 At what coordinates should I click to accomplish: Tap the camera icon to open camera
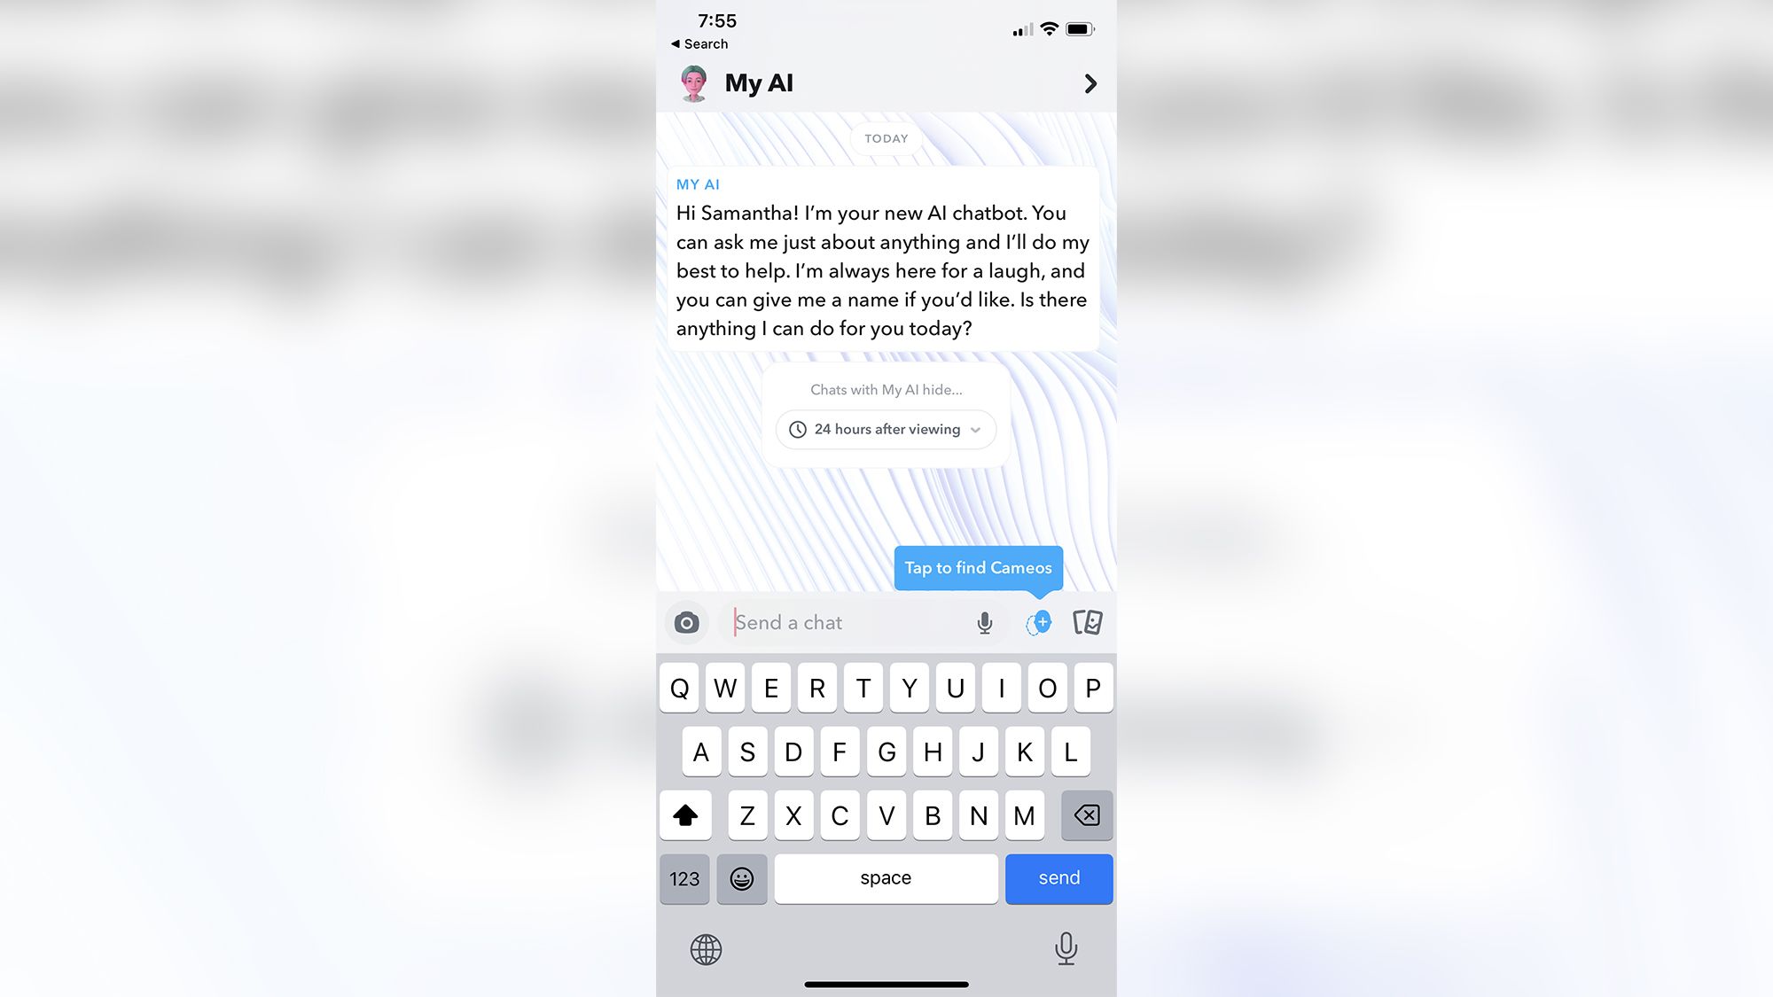[x=688, y=623]
